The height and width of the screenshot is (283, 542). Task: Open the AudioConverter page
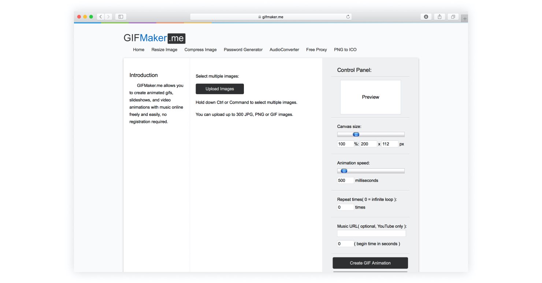pyautogui.click(x=284, y=49)
